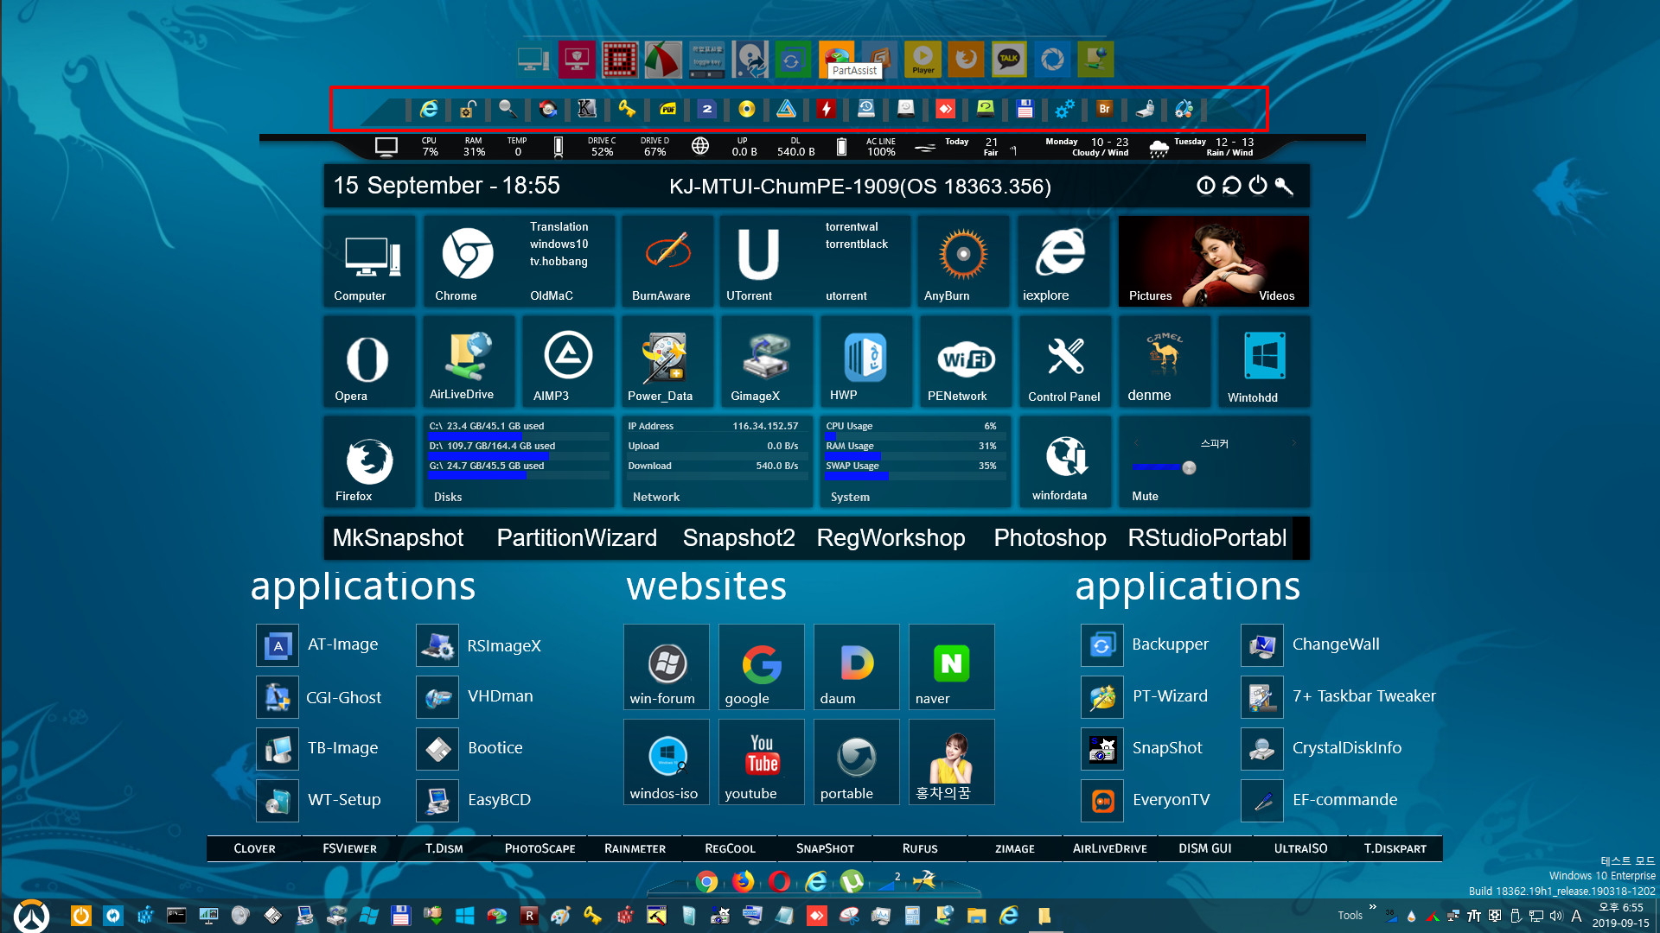Open OldMaC link in Chrome tile
1660x933 pixels.
pos(552,295)
